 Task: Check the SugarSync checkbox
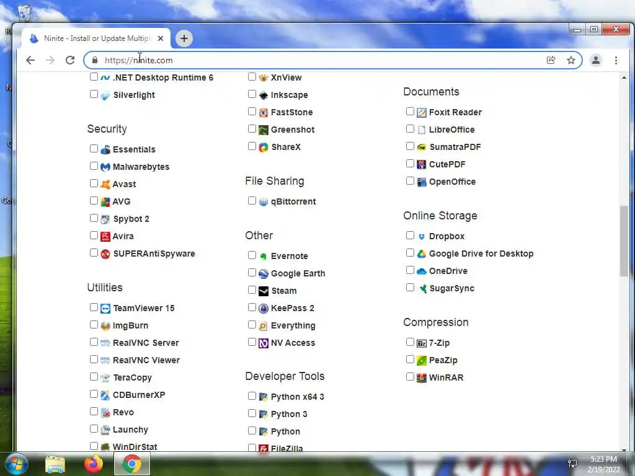pos(410,288)
